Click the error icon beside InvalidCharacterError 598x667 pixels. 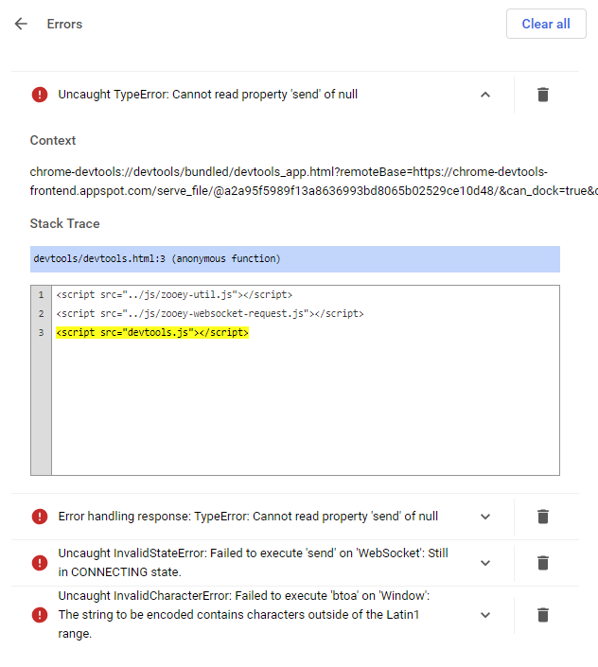coord(40,615)
